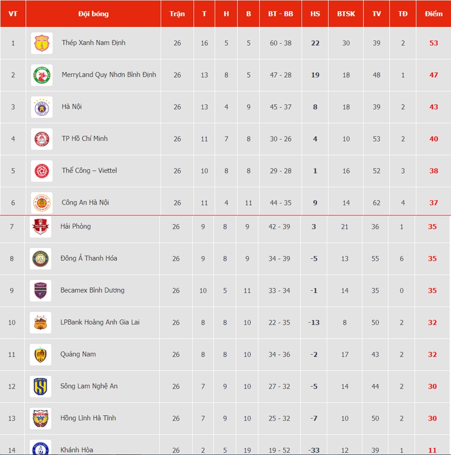Click the TP Hồ Chí Minh team badge
This screenshot has height=455, width=451.
(x=42, y=139)
